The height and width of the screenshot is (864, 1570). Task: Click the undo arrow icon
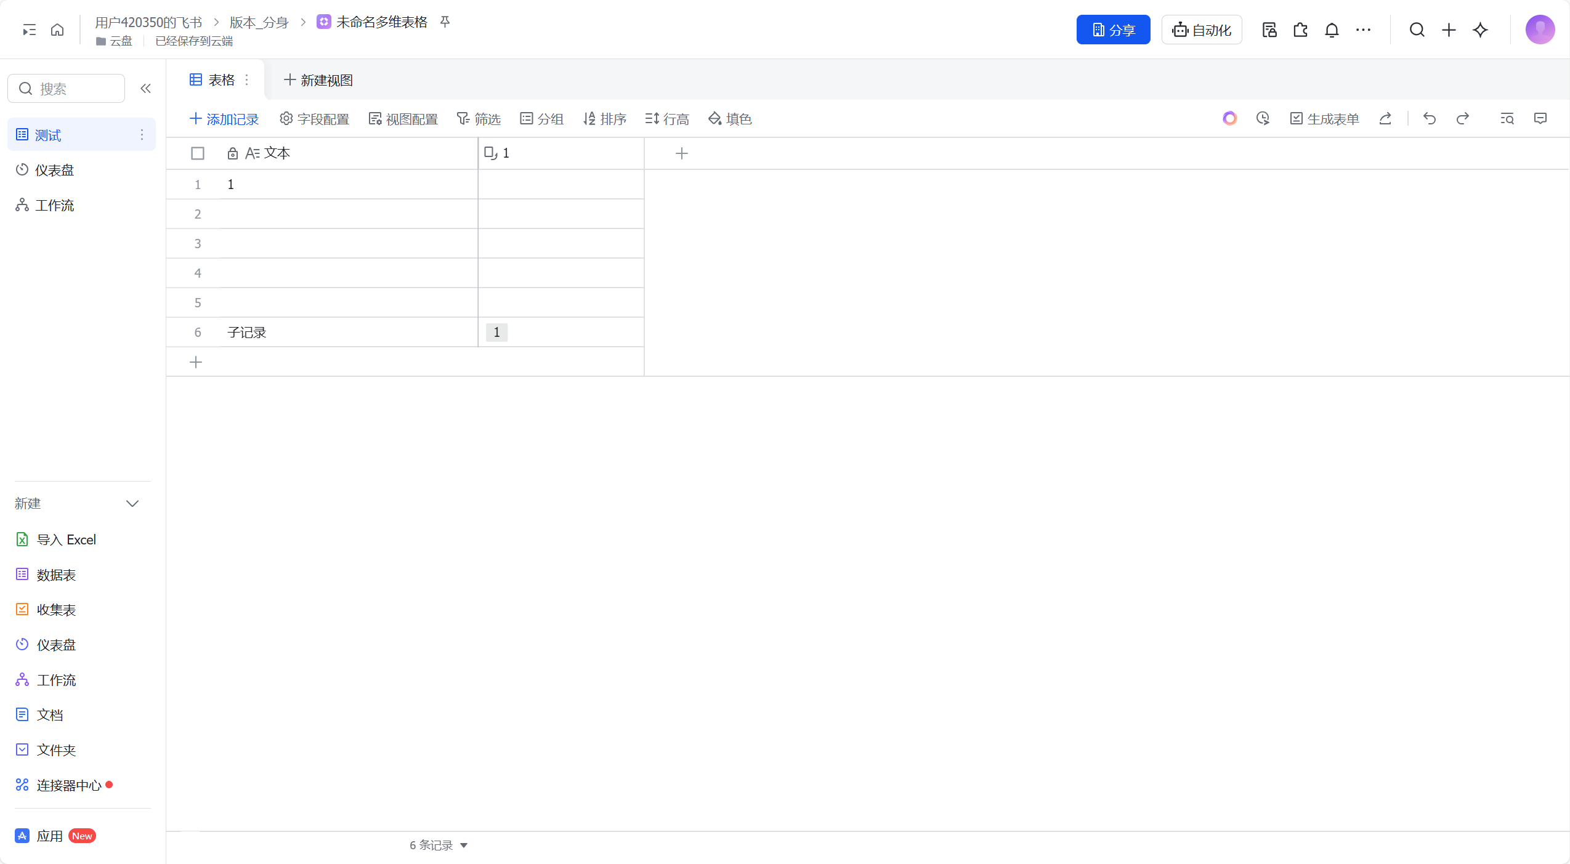1429,118
